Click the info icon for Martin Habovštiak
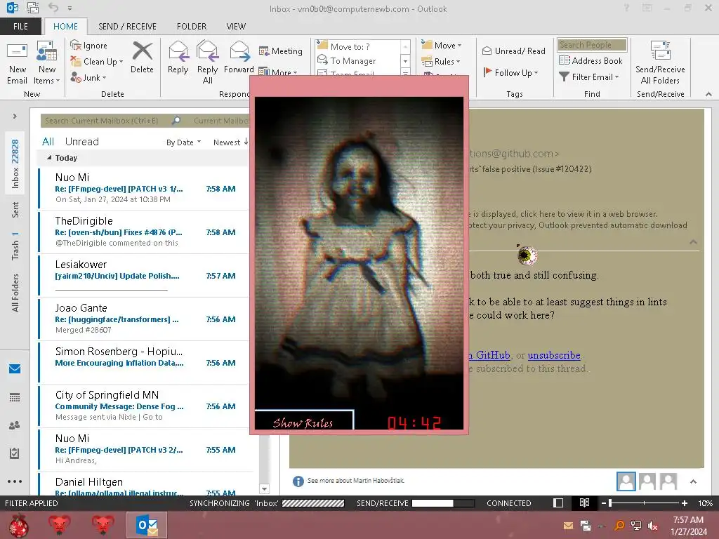Viewport: 719px width, 539px height. pos(298,481)
